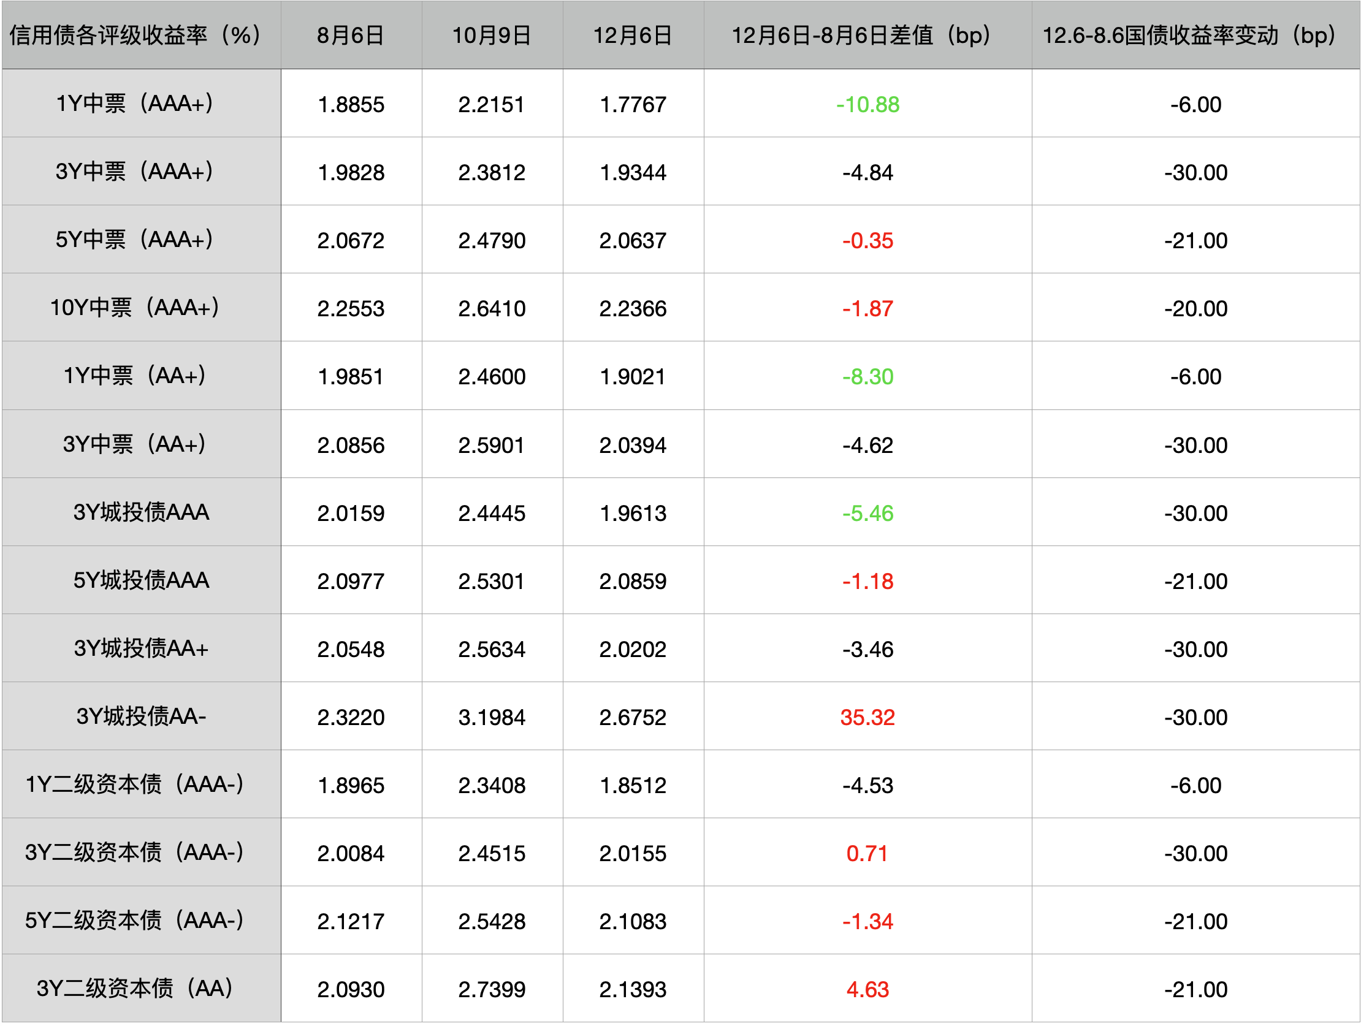Click the cell with value 1.9851

point(351,376)
